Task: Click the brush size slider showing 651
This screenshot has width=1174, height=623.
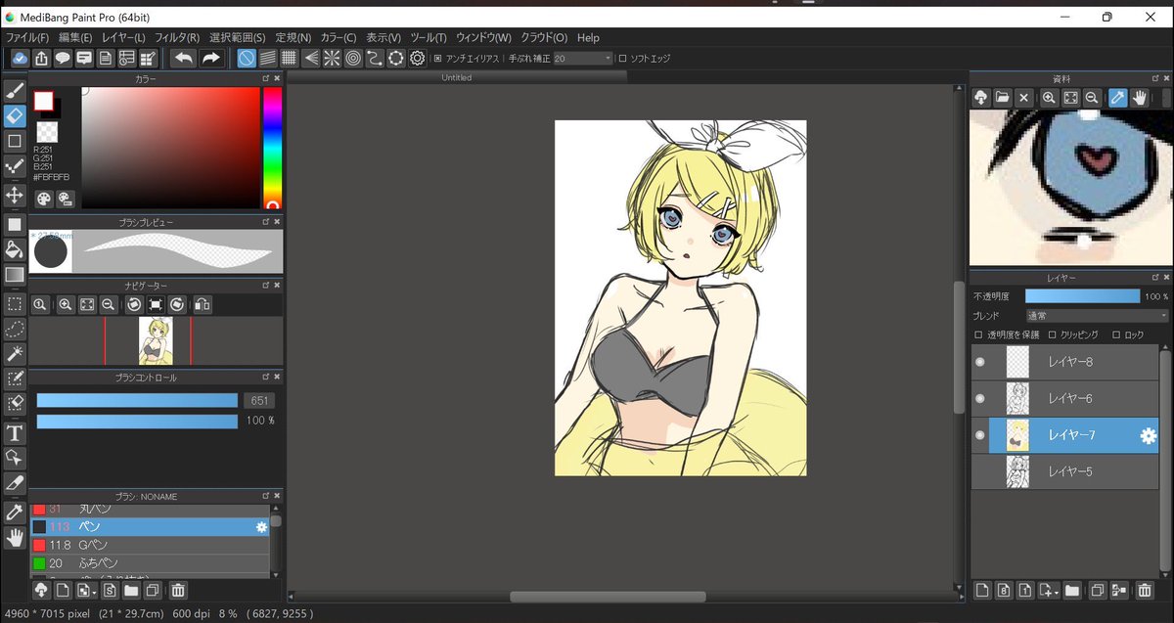Action: pos(137,400)
